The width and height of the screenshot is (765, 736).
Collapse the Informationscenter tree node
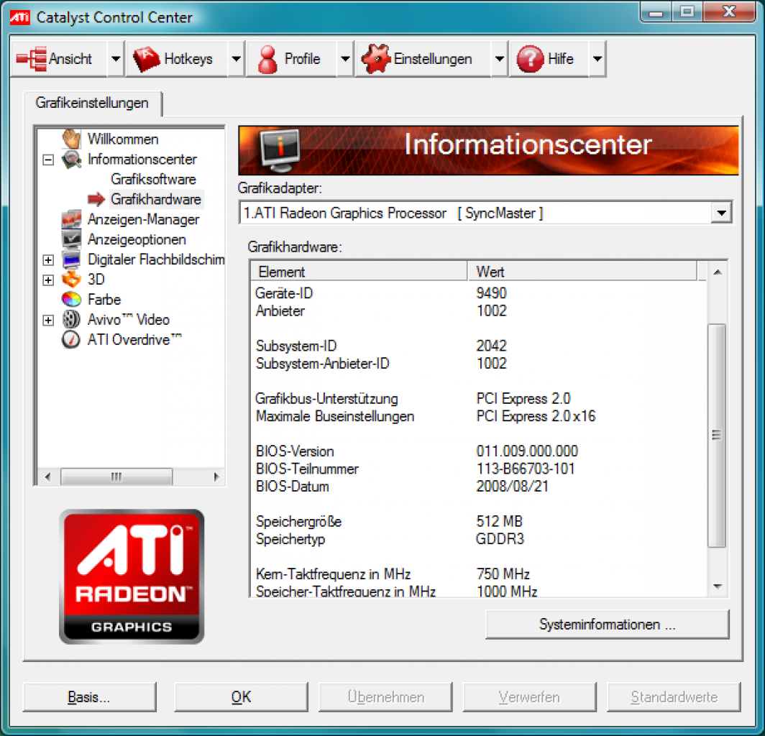(x=48, y=160)
